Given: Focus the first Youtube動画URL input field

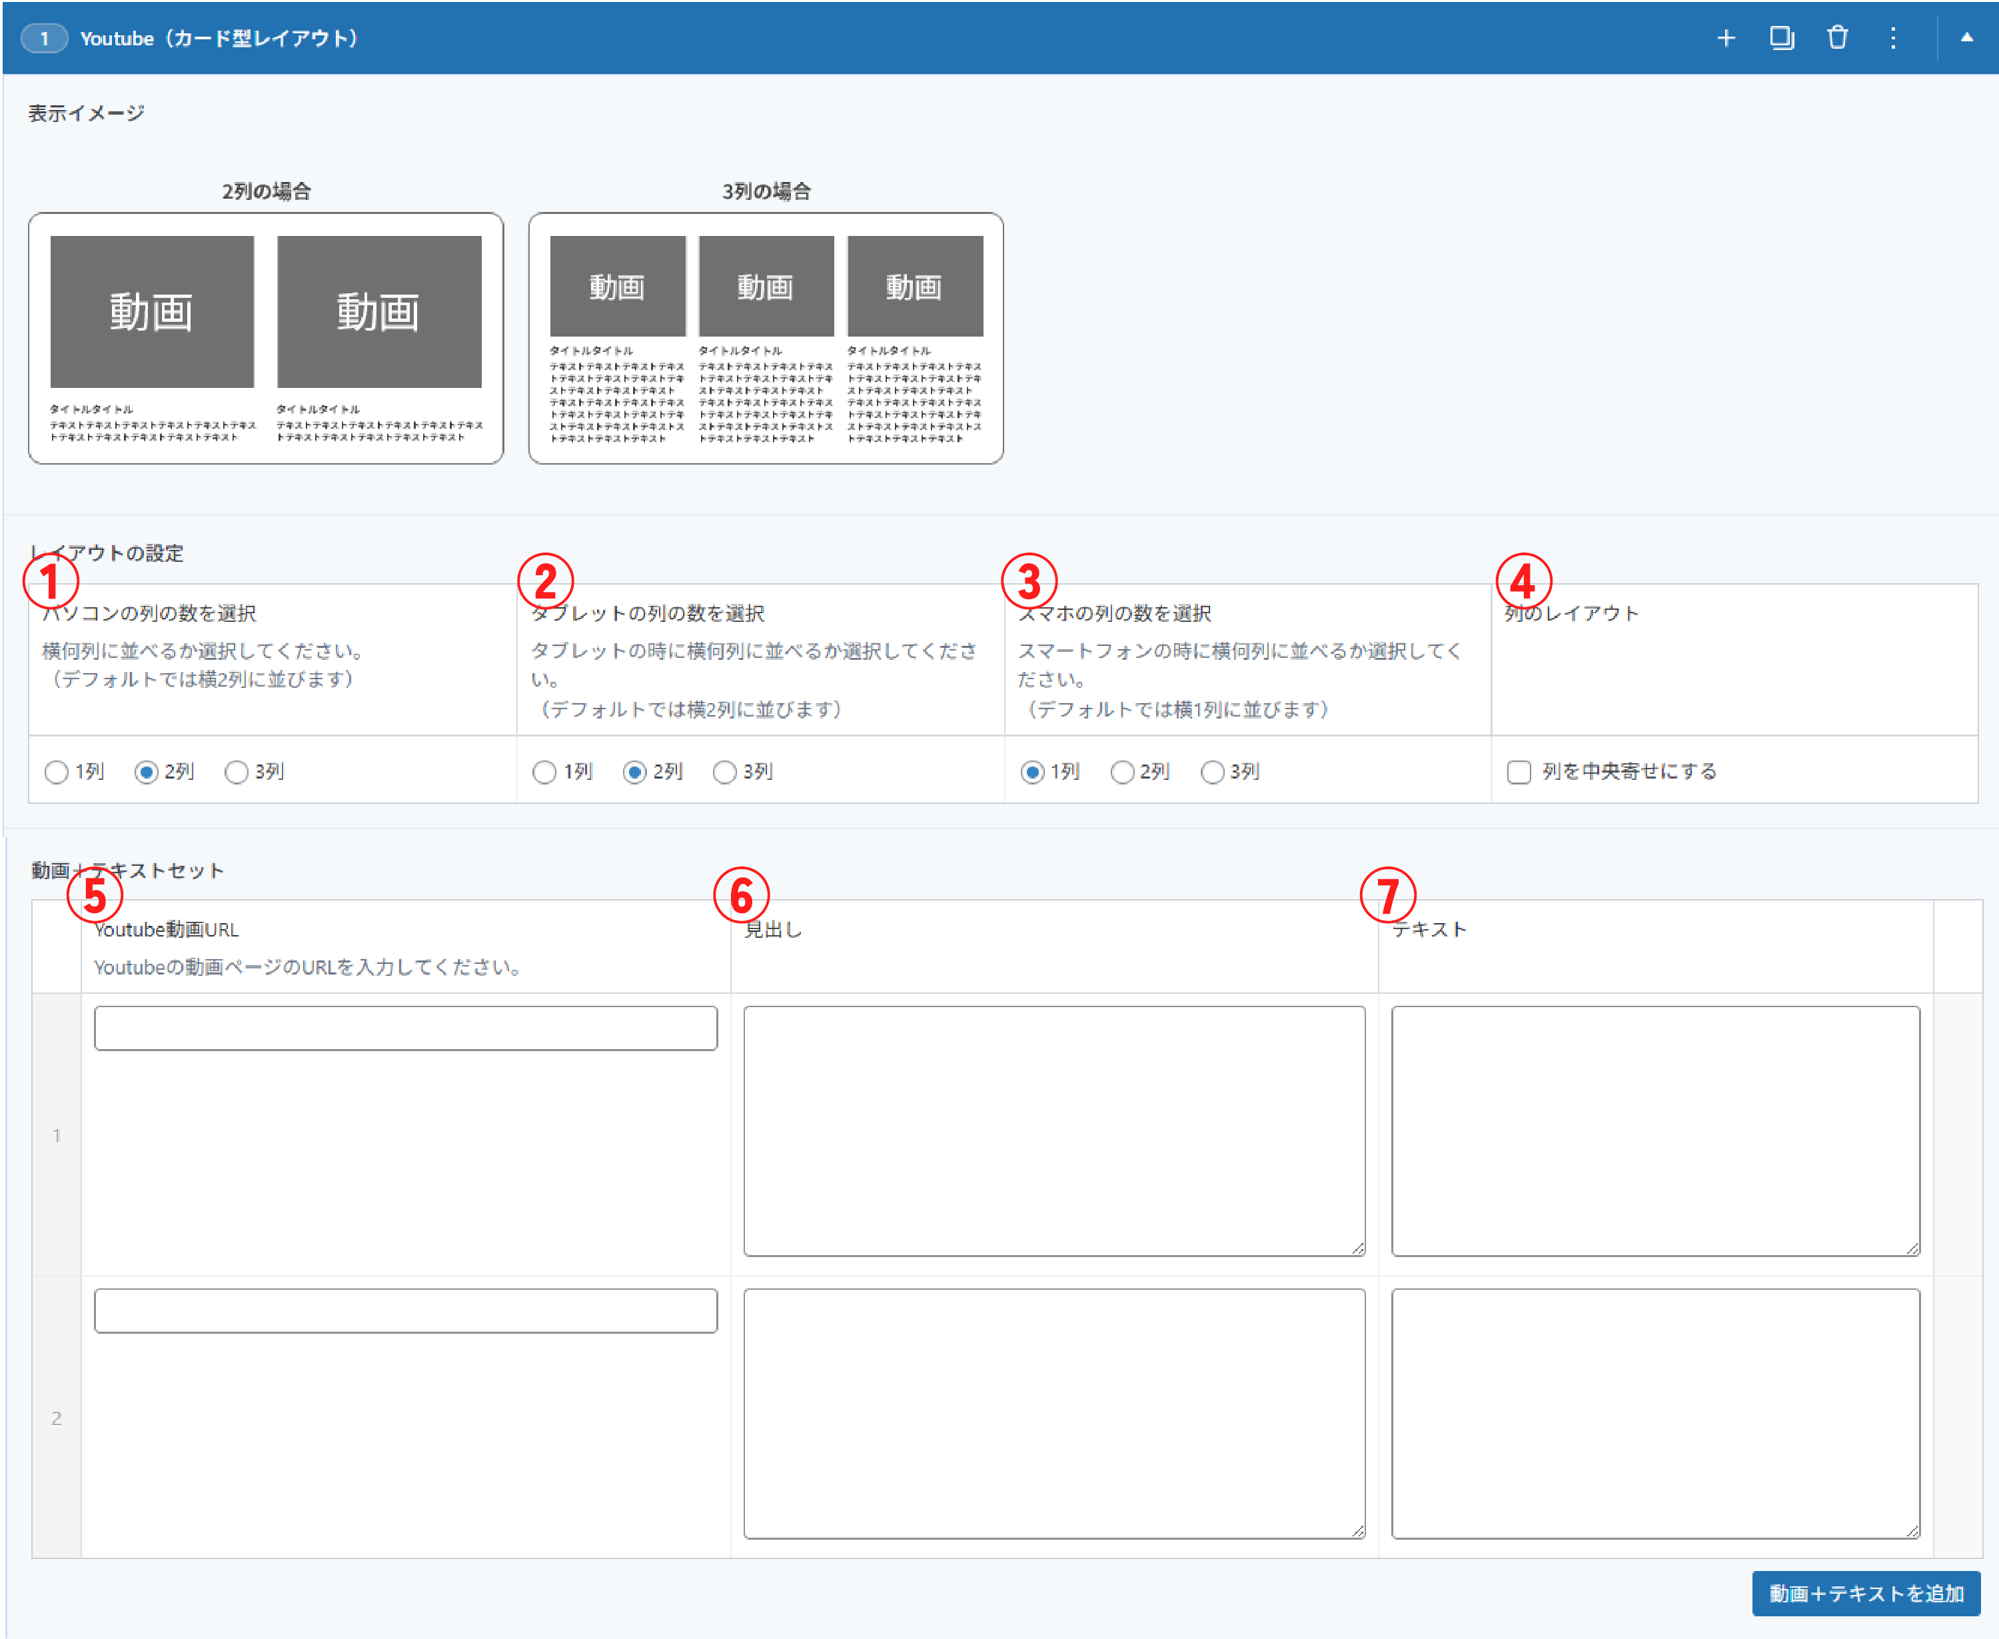Looking at the screenshot, I should click(405, 1028).
